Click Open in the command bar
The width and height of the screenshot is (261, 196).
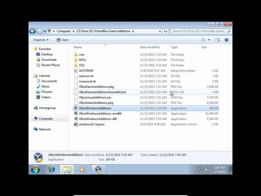pos(63,40)
